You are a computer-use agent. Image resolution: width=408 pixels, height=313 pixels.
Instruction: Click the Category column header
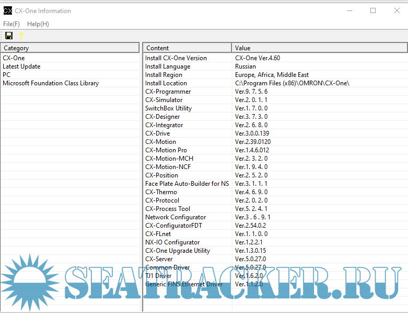tap(69, 48)
